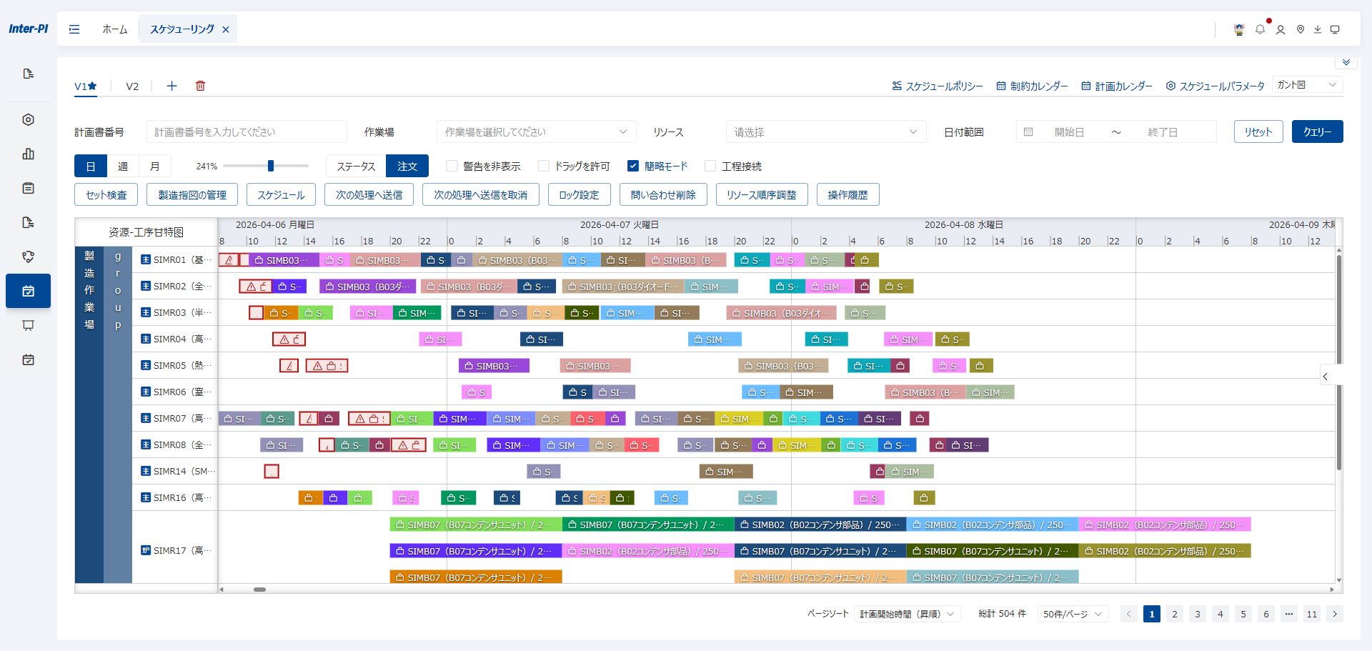Click the zoom slider handle at 241%

tap(271, 166)
